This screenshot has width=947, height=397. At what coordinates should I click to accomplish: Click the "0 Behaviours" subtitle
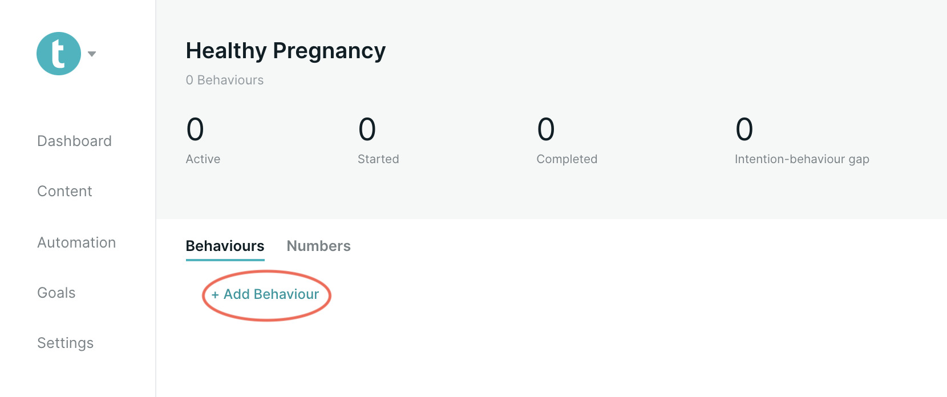[225, 80]
